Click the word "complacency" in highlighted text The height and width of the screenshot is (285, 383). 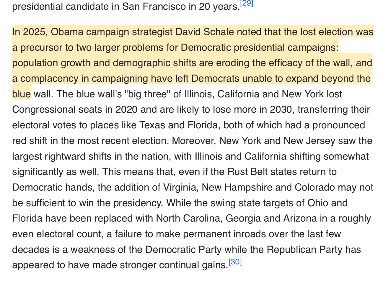click(x=55, y=78)
